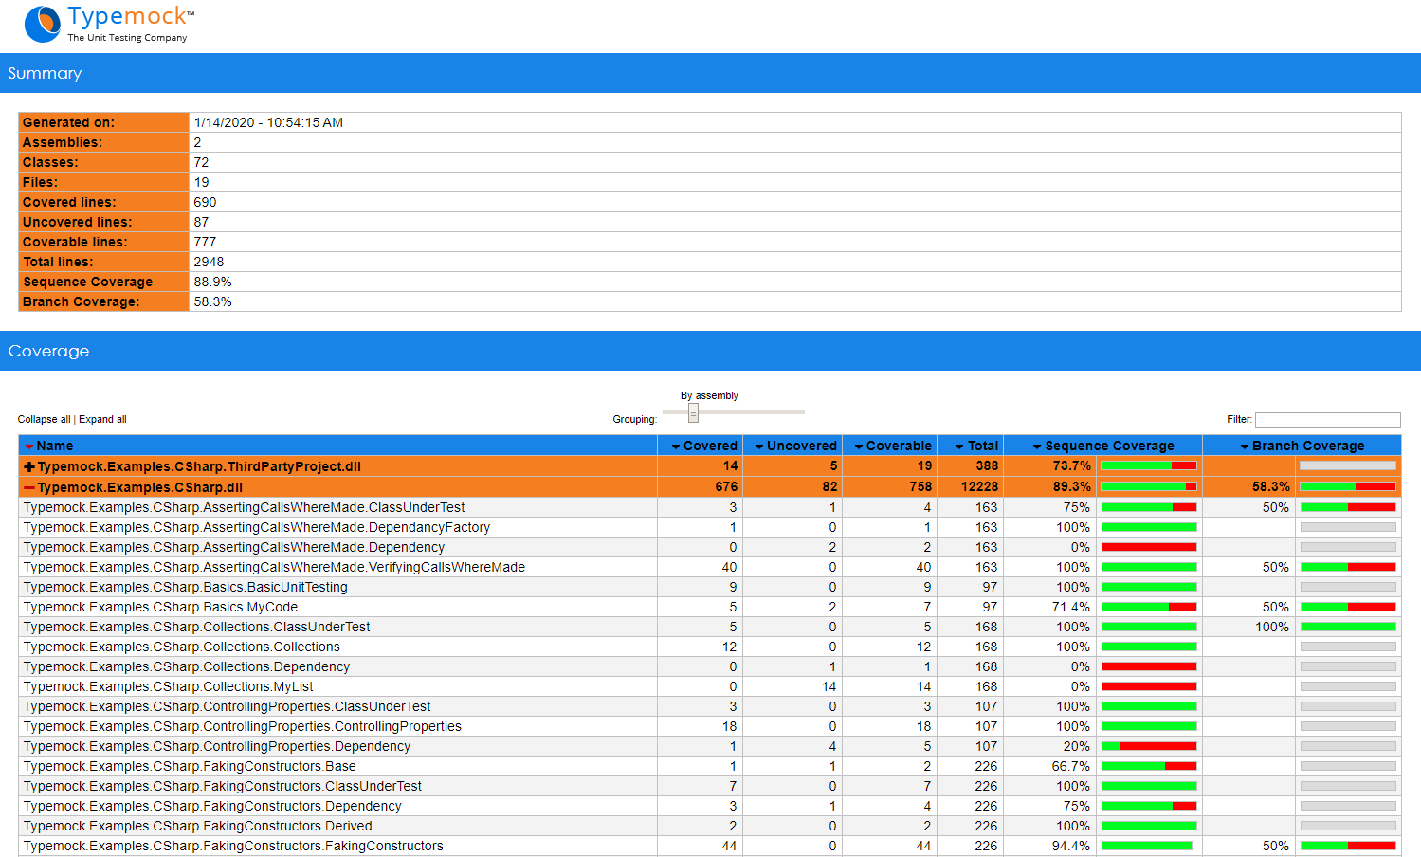Image resolution: width=1421 pixels, height=857 pixels.
Task: Open AssertingCallsWhereMade.ClassUnderTest class link
Action: [245, 507]
